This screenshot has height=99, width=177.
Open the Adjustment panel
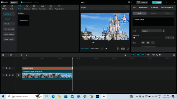tap(59, 7)
